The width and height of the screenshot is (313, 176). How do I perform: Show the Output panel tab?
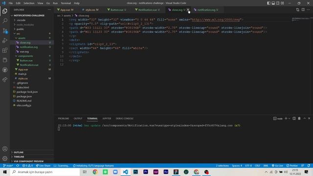[78, 118]
